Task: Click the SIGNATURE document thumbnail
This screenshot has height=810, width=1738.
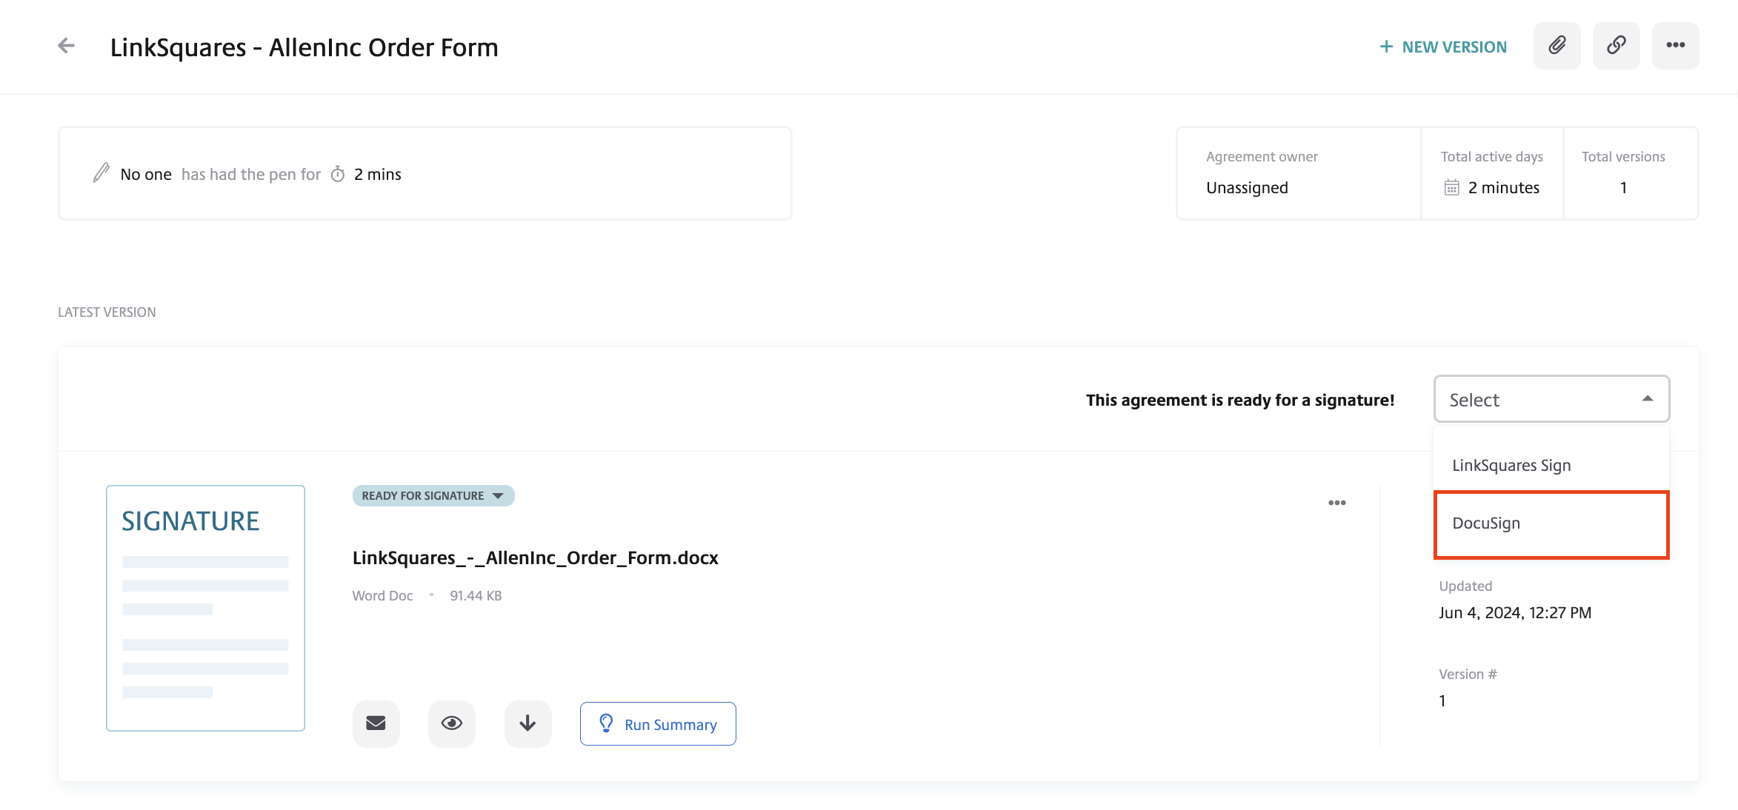Action: pos(205,608)
